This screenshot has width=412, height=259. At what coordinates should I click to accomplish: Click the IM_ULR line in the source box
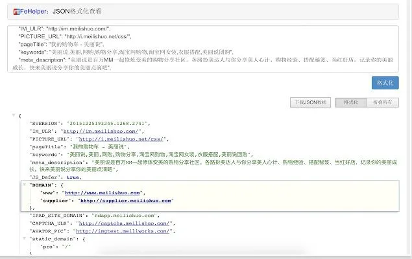(x=64, y=28)
